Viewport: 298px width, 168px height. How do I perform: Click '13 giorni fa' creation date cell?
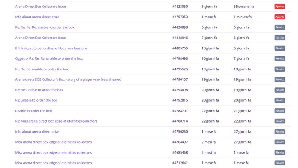click(210, 48)
